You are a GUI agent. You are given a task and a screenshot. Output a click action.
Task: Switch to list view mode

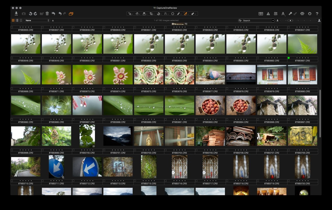17,21
